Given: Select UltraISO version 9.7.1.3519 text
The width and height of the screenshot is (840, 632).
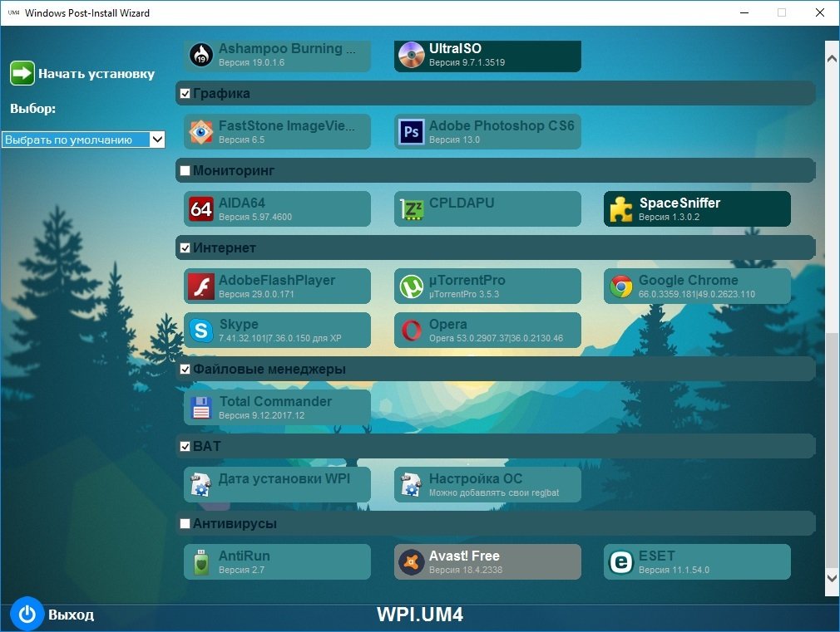Looking at the screenshot, I should [x=467, y=62].
